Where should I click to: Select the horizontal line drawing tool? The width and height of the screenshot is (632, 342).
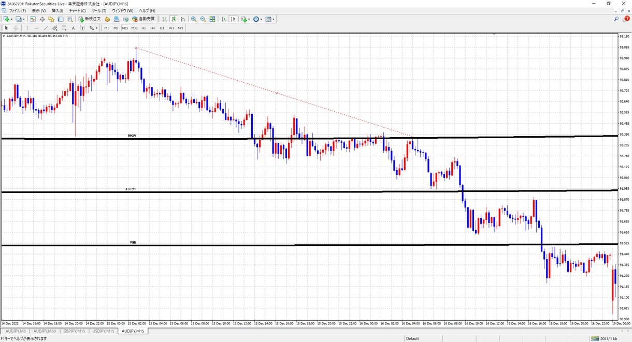tap(36, 28)
